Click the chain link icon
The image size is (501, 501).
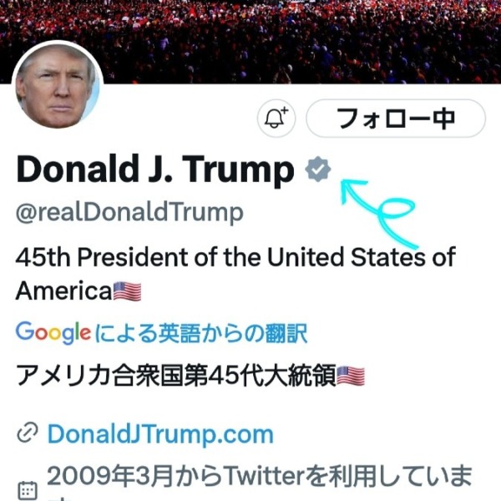pyautogui.click(x=28, y=433)
